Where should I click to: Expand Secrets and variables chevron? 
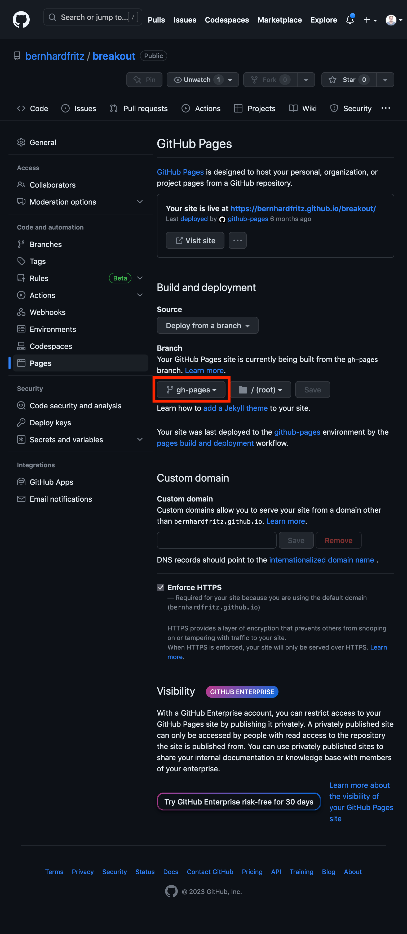point(140,439)
